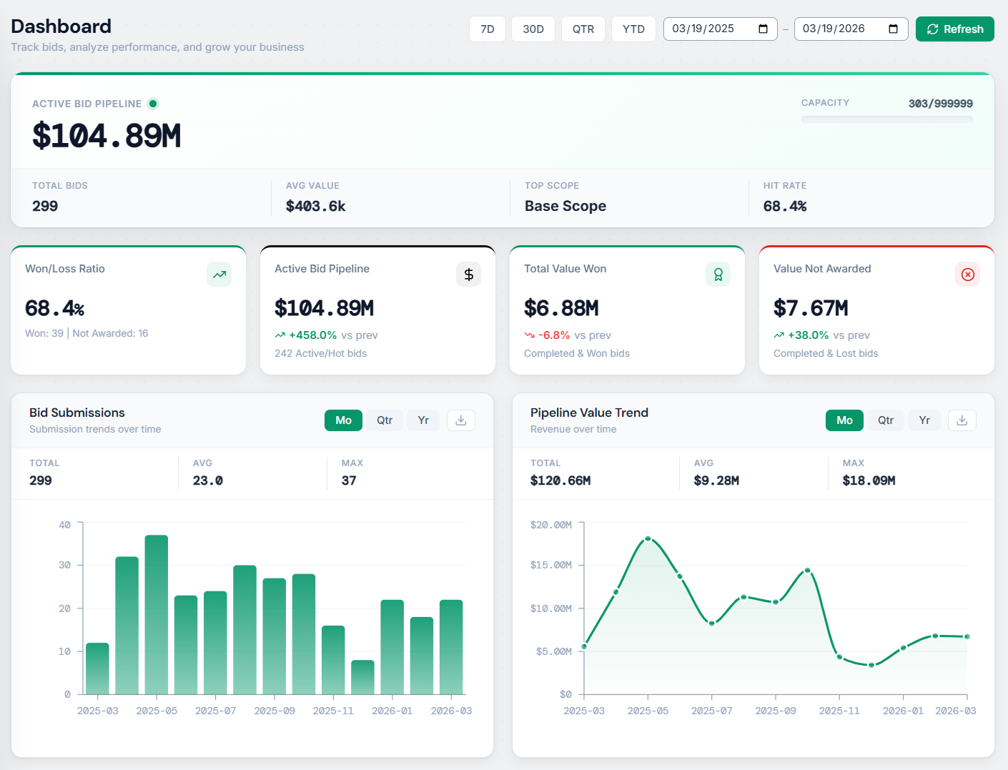Click the award ribbon icon on Total Value Won

tap(718, 275)
